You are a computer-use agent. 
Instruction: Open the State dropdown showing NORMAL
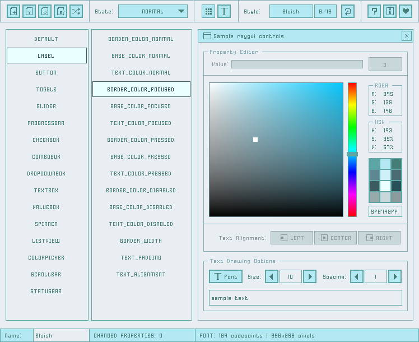click(x=152, y=11)
